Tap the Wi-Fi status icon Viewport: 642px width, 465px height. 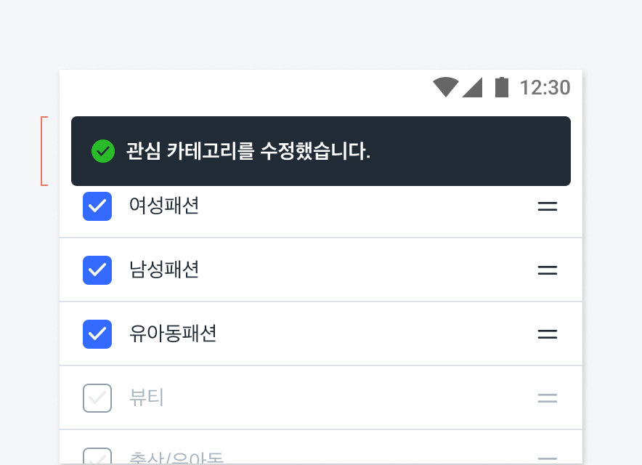click(x=445, y=87)
